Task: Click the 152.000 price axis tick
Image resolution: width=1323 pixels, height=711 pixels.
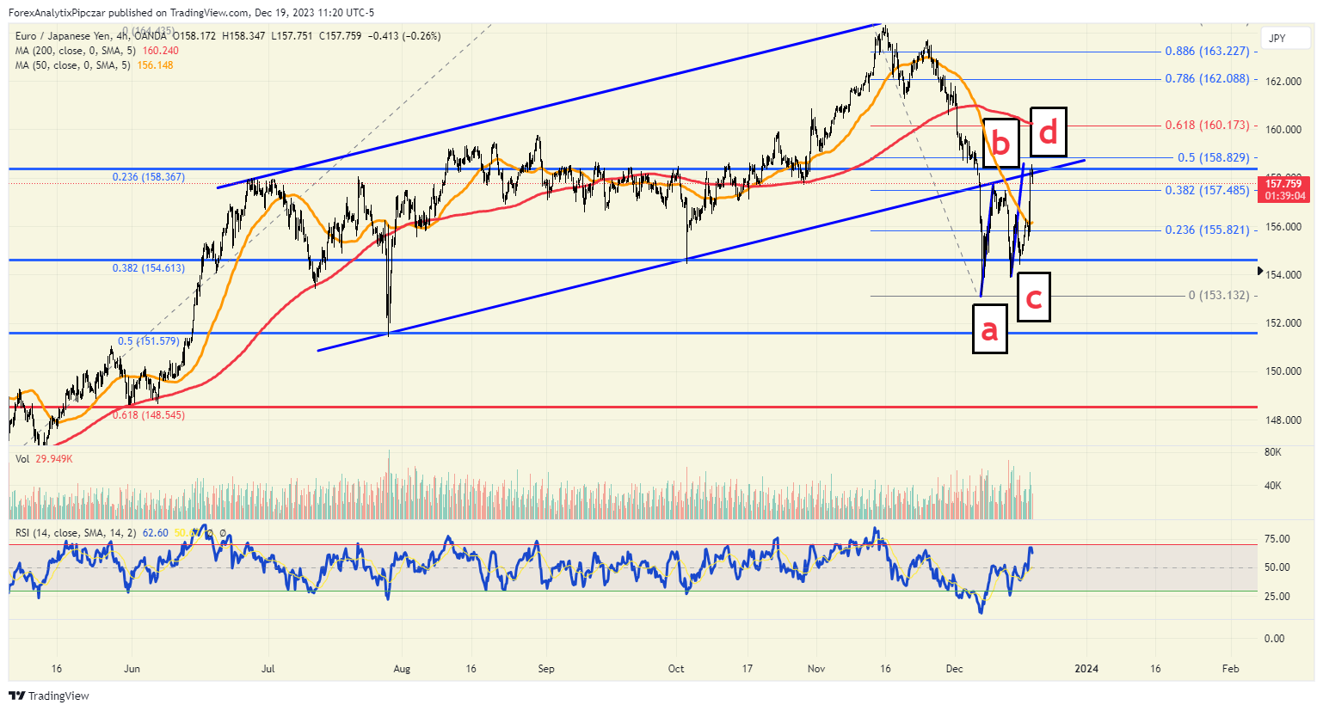Action: pos(1283,323)
